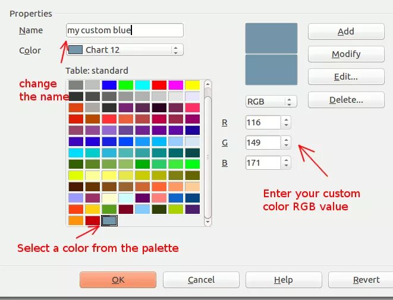Select the medium gray swatch at palette start
The height and width of the screenshot is (300, 393).
(76, 85)
